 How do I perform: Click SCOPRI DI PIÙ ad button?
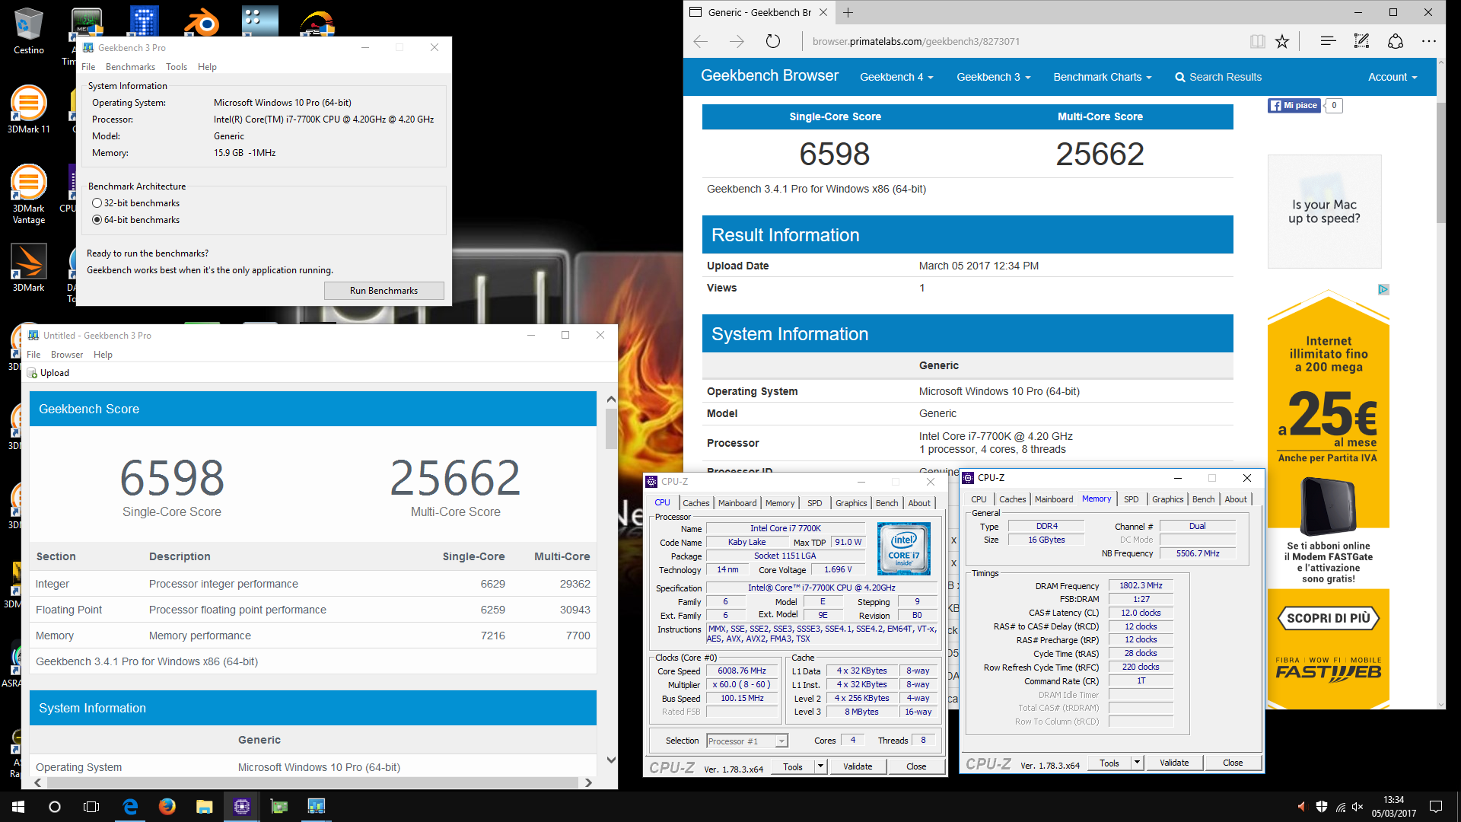coord(1328,618)
